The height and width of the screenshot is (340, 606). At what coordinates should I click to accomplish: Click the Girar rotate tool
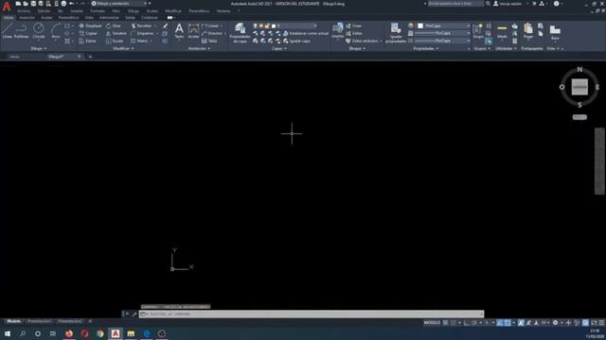114,25
